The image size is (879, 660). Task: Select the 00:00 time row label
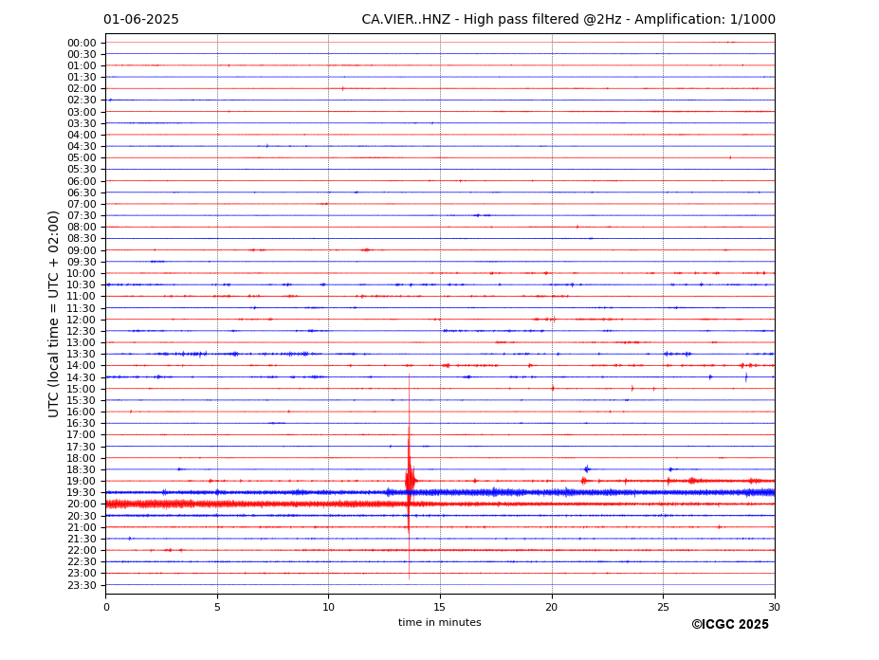pos(82,44)
